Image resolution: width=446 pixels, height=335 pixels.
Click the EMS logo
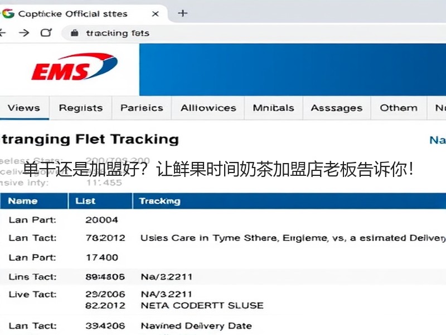74,66
